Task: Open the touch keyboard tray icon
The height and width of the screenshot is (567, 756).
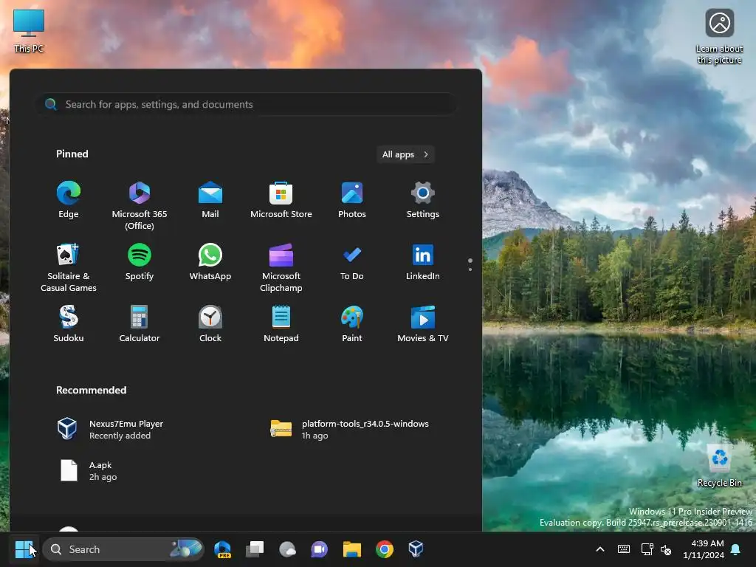Action: click(x=623, y=549)
